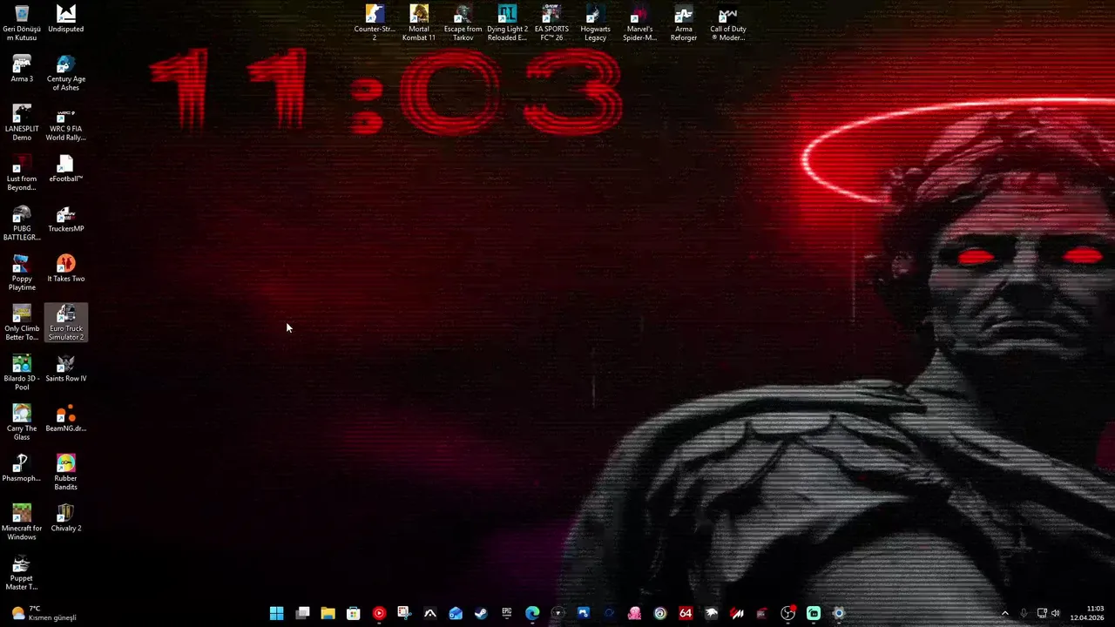Select the Chivalry 2 shortcut

click(x=65, y=517)
